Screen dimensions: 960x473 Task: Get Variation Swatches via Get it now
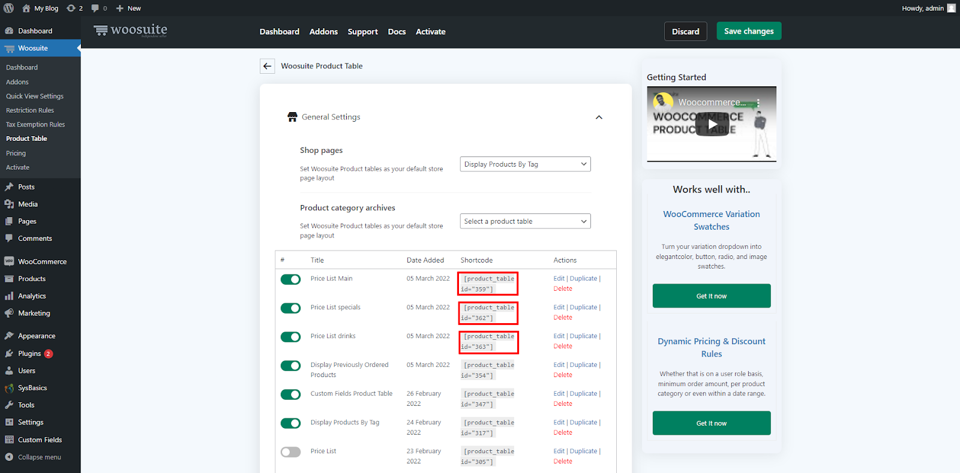(712, 296)
